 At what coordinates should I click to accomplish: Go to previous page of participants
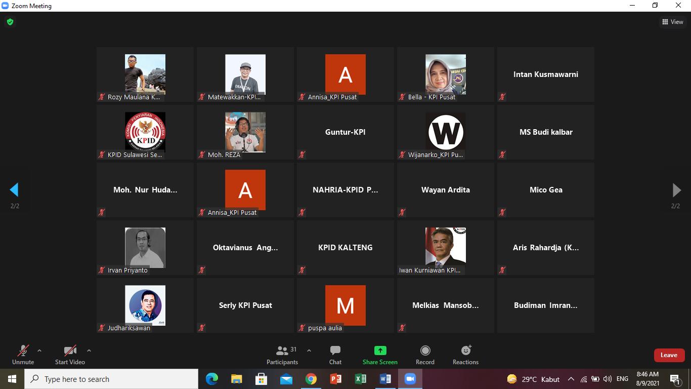pyautogui.click(x=14, y=190)
